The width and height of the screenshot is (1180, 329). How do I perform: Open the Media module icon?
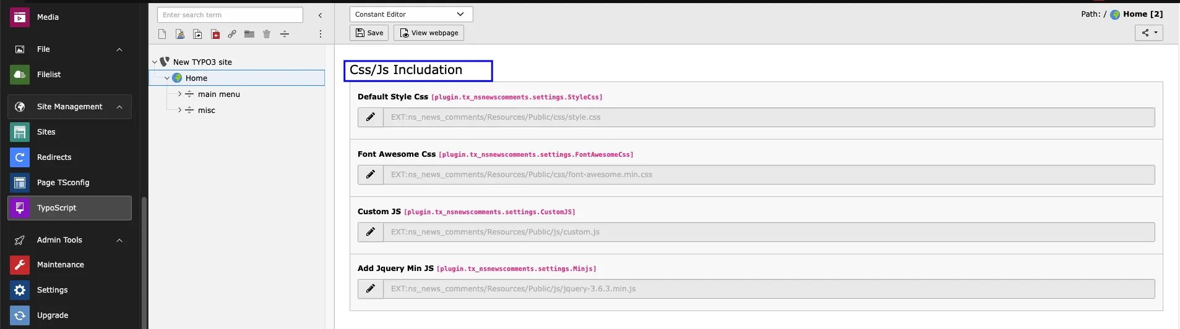pyautogui.click(x=20, y=17)
